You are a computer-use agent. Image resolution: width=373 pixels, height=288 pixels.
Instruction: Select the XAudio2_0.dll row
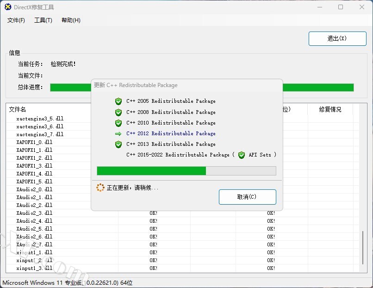182,189
